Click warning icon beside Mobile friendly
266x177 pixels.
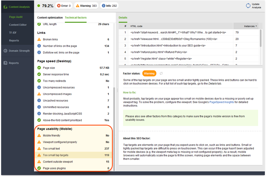tap(39, 135)
